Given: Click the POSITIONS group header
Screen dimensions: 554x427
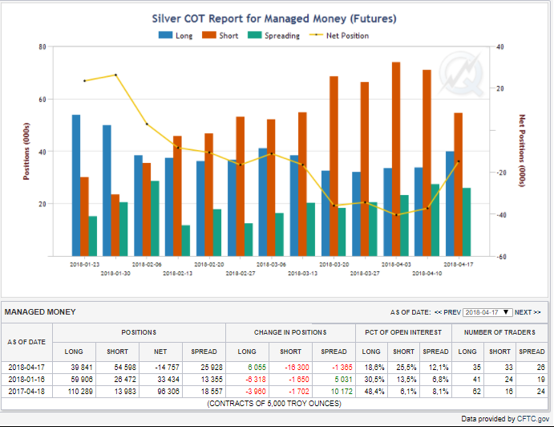Looking at the screenshot, I should pyautogui.click(x=139, y=332).
